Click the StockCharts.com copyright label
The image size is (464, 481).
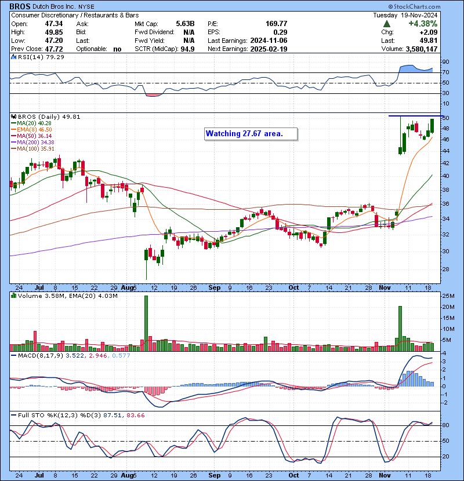point(414,6)
